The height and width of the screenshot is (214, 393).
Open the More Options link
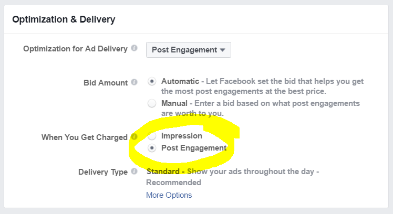(169, 195)
